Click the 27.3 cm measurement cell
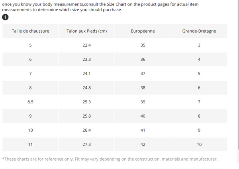This screenshot has width=239, height=169. pos(87,144)
